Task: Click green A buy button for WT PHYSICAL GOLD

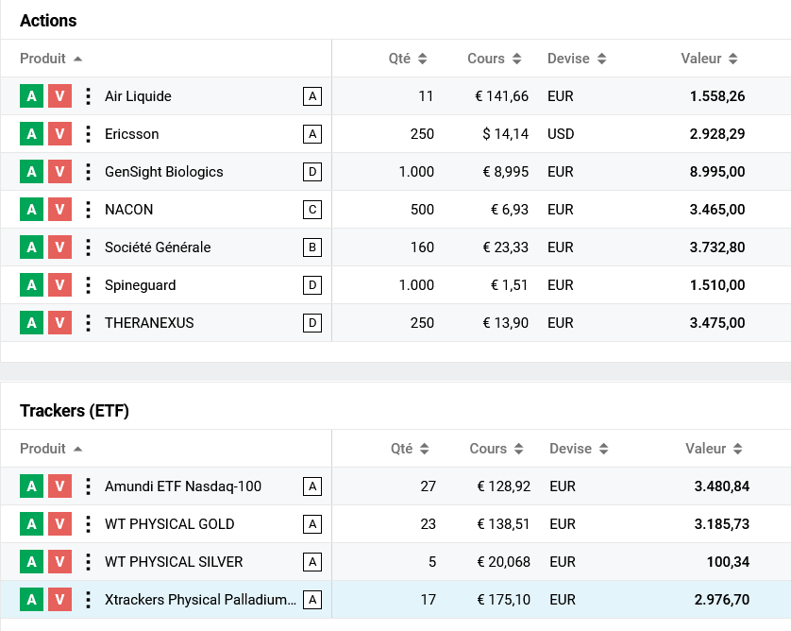Action: coord(31,524)
